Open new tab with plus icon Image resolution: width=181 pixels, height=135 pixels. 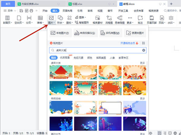click(x=171, y=4)
